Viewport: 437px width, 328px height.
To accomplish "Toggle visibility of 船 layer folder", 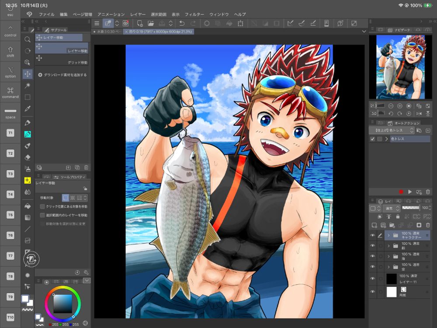I will click(x=372, y=246).
